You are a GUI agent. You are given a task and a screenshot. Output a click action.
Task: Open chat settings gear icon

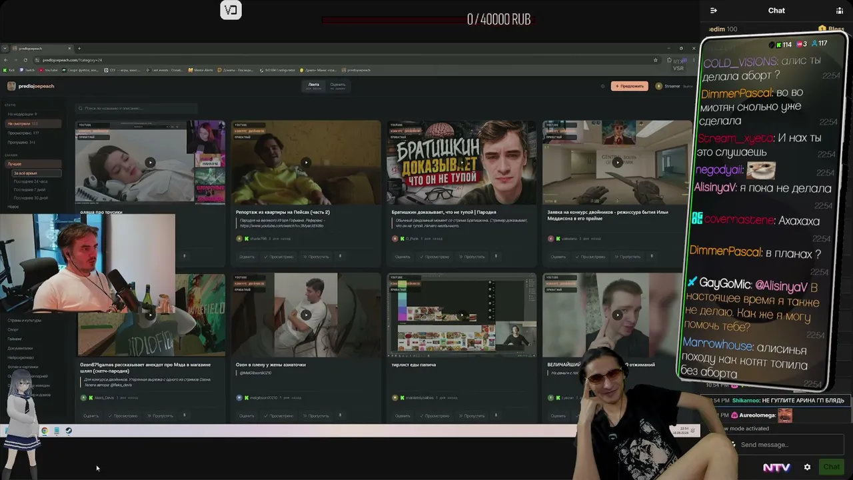807,467
